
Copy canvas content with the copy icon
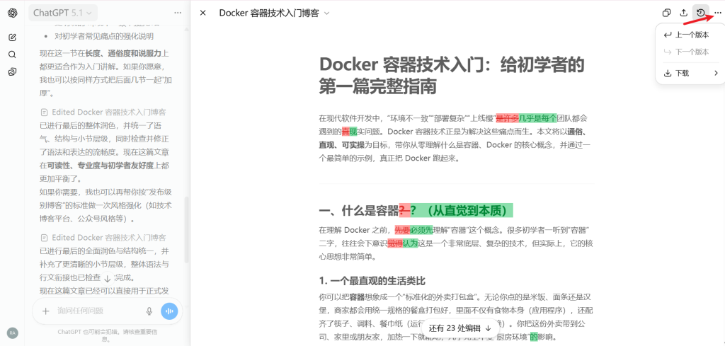[x=667, y=13]
